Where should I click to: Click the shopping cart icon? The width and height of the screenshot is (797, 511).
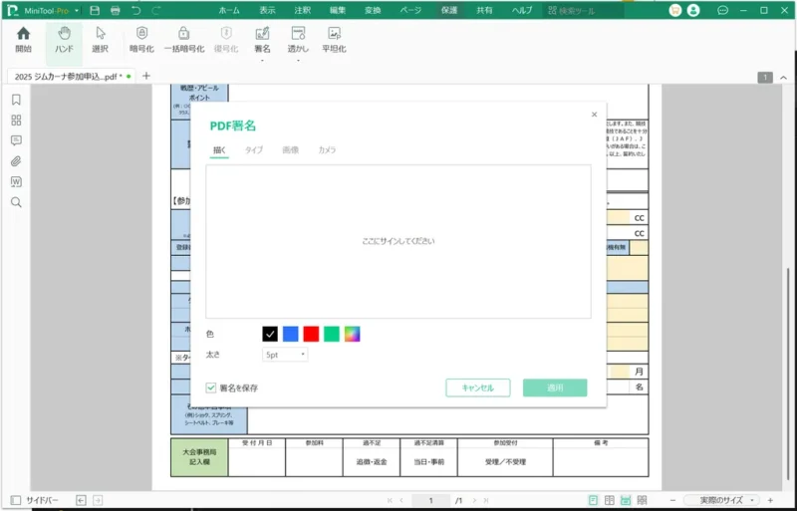tap(675, 10)
